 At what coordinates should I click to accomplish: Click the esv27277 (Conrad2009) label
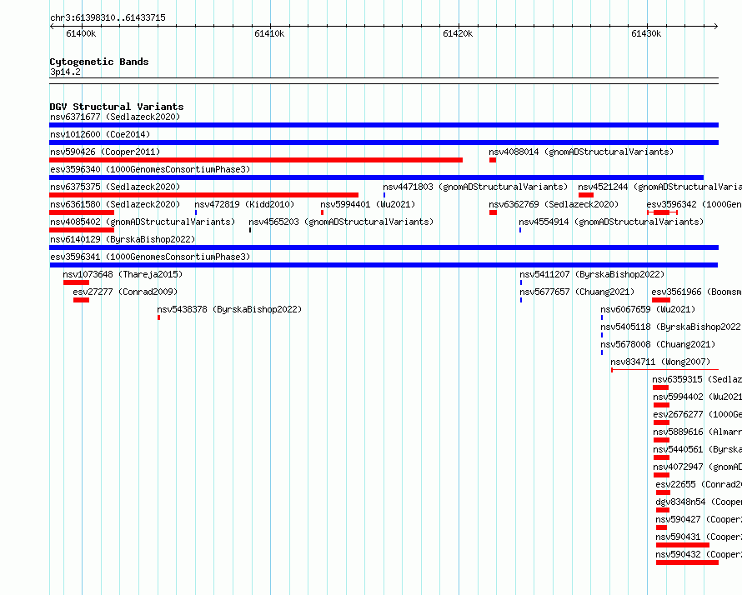125,292
